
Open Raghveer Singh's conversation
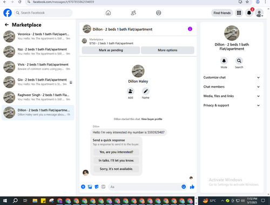pos(38,97)
